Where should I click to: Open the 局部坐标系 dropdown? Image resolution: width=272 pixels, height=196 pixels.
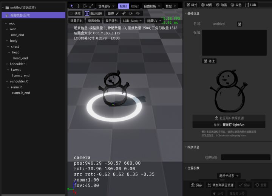229,176
